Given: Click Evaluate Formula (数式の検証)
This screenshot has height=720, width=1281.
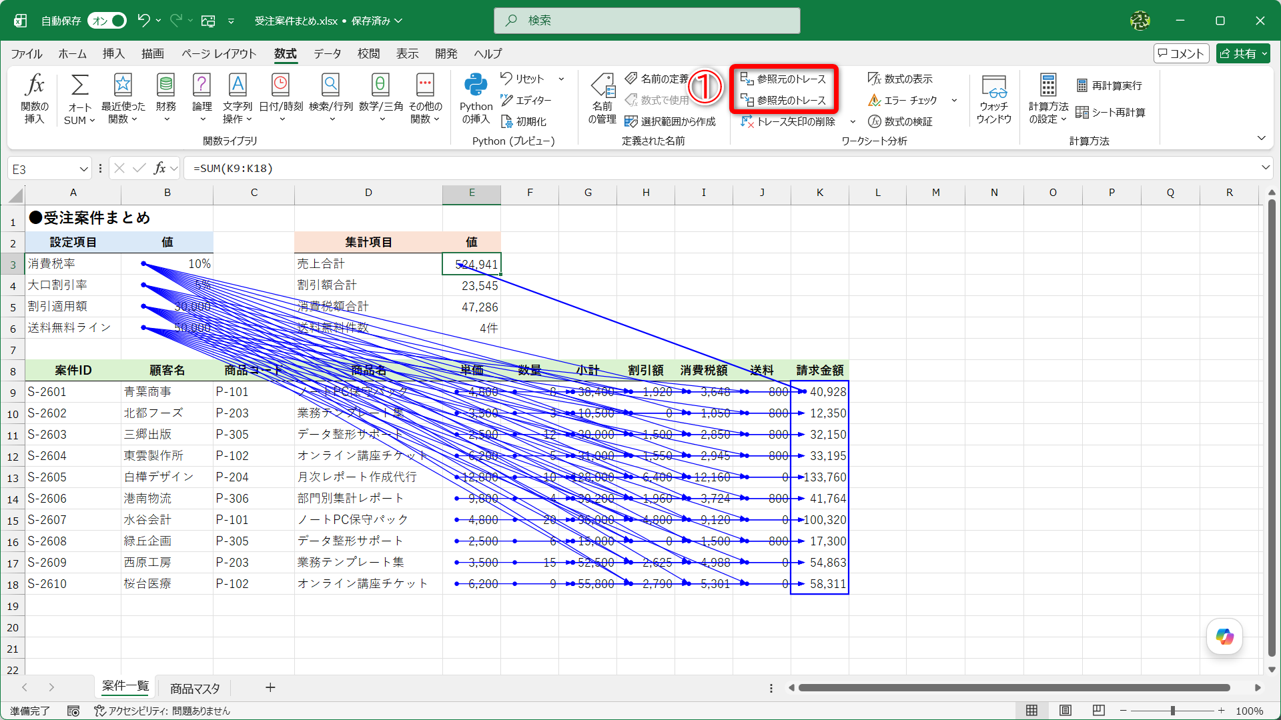Looking at the screenshot, I should click(x=900, y=121).
